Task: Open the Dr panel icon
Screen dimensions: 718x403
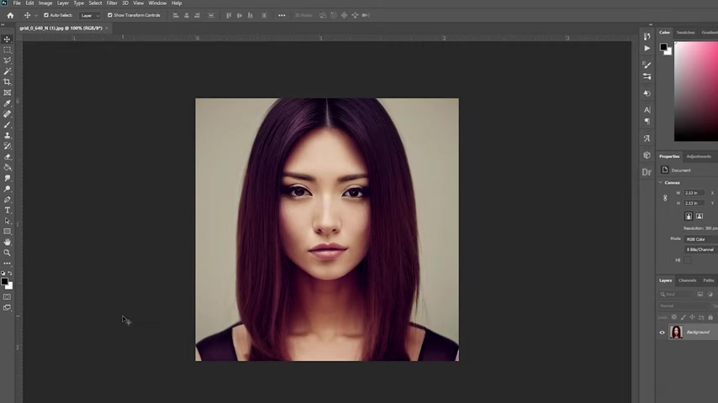Action: (x=647, y=172)
